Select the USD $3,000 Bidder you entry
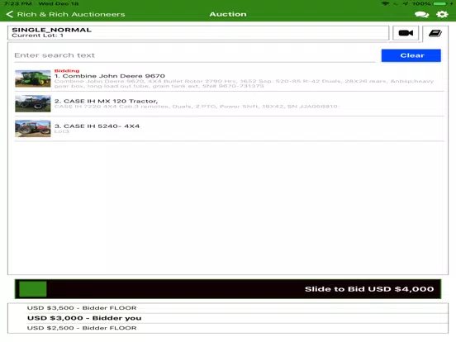 (228, 318)
